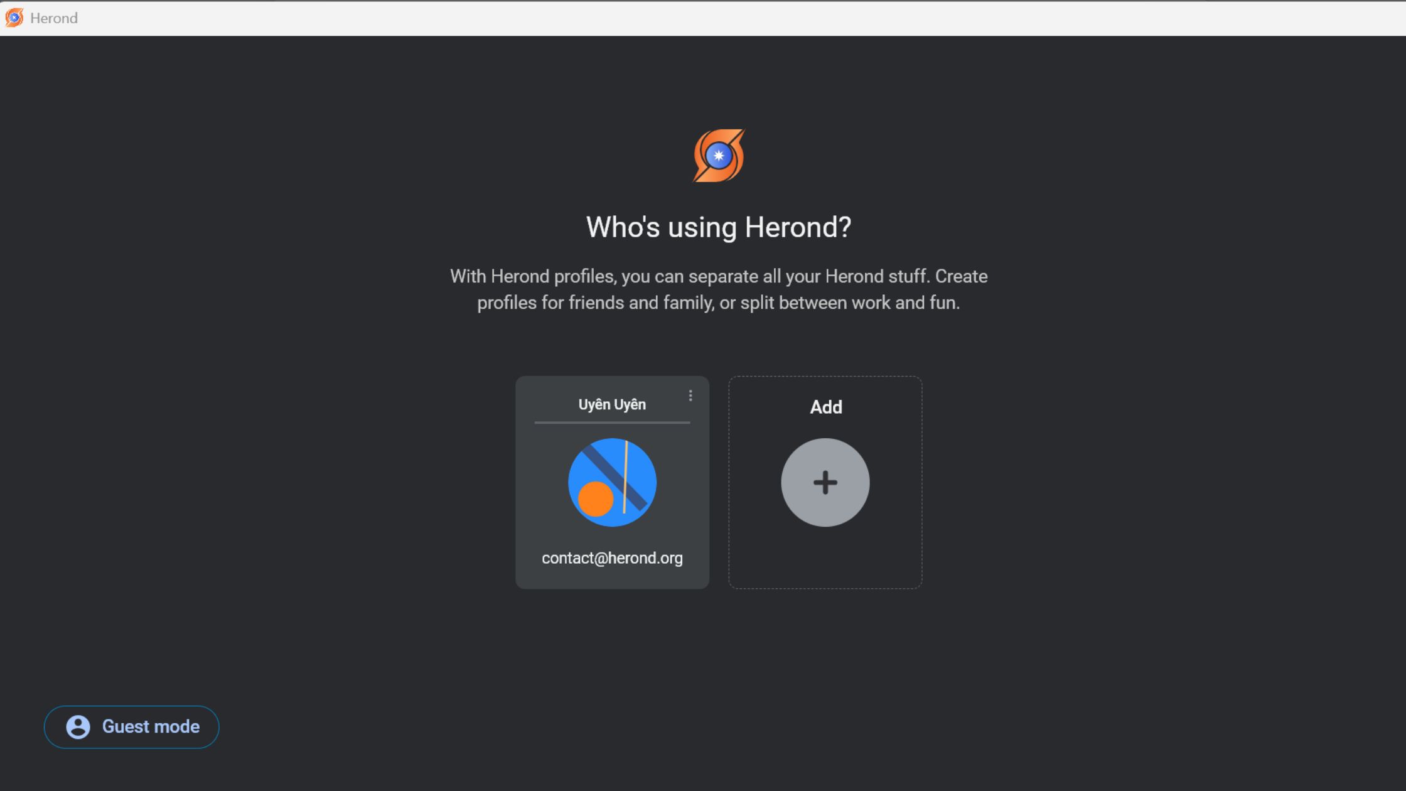Viewport: 1406px width, 791px height.
Task: Click the large Herond logo above heading
Action: [x=719, y=156]
